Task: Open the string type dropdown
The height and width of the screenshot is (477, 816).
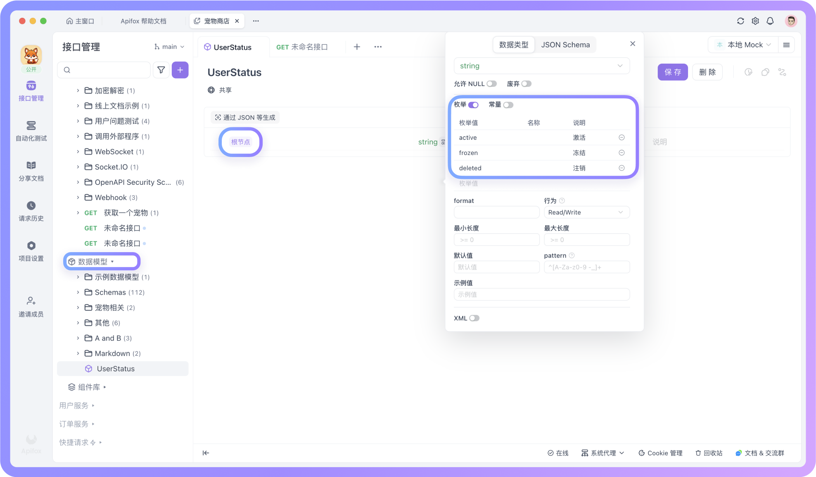Action: (x=541, y=66)
